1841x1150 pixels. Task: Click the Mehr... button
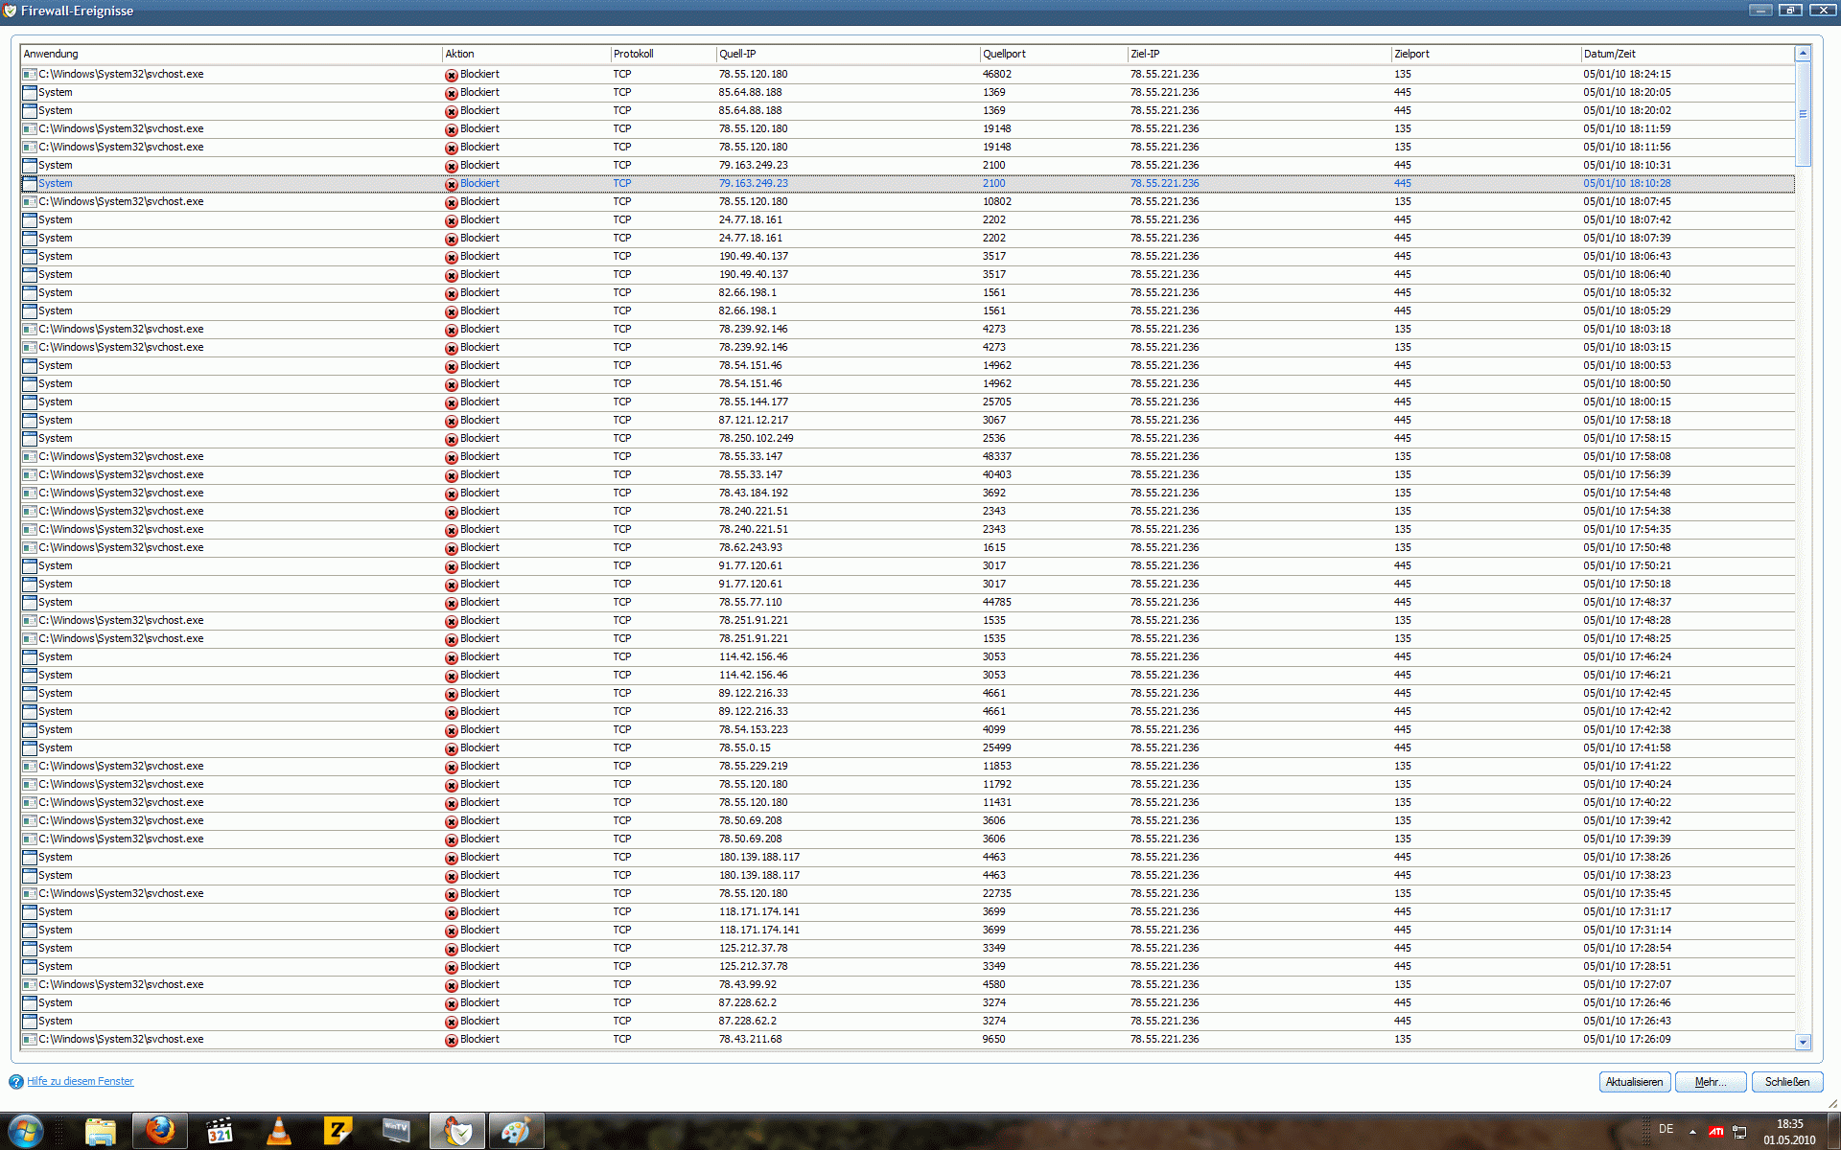tap(1710, 1082)
